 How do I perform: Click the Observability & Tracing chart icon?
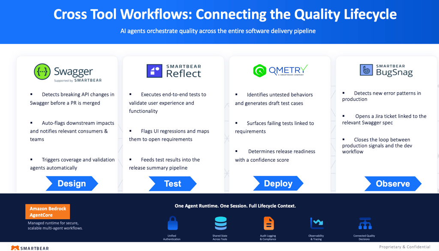(317, 223)
